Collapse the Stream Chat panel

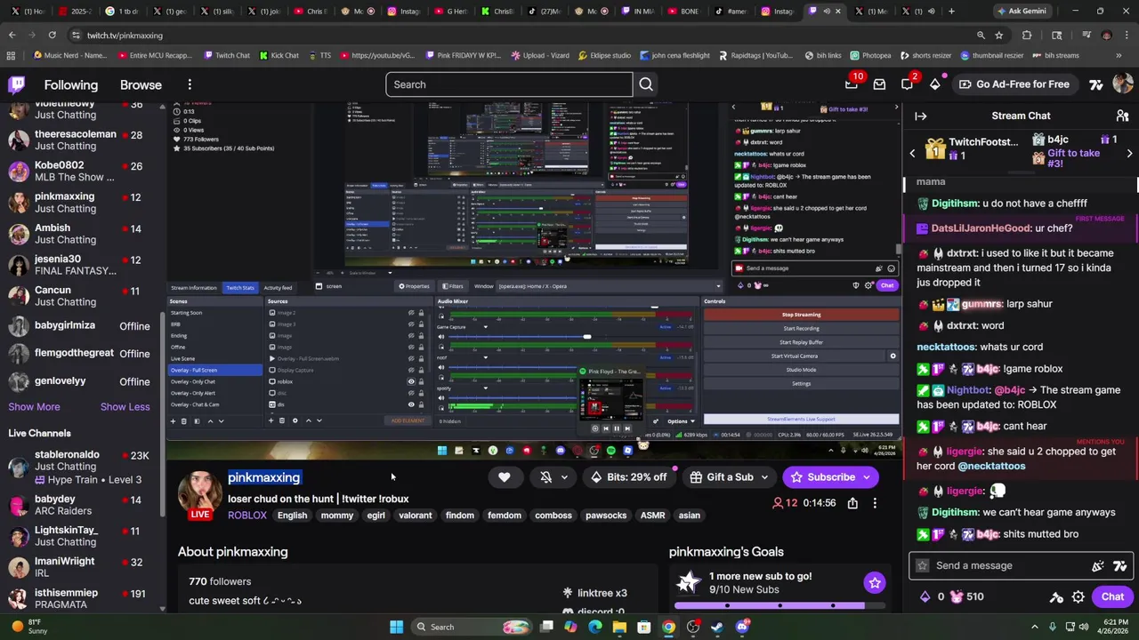click(x=921, y=116)
